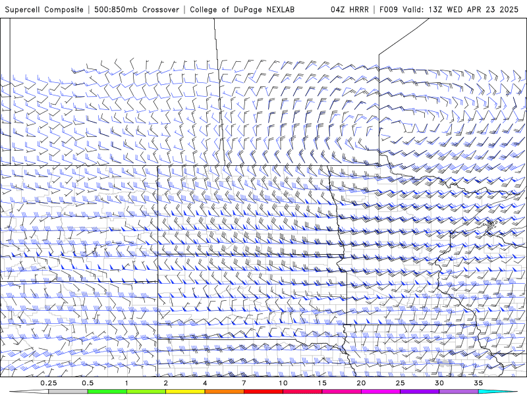Select the orange color bar segment
The height and width of the screenshot is (395, 527).
coord(224,392)
